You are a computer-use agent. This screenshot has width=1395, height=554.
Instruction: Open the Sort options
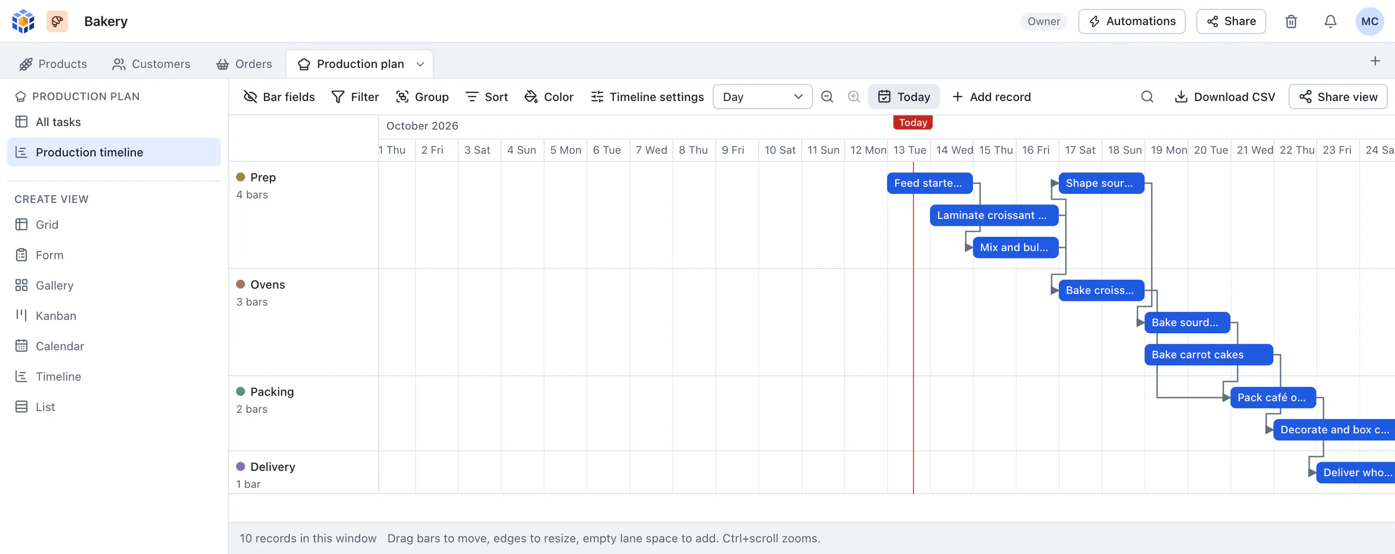click(487, 97)
